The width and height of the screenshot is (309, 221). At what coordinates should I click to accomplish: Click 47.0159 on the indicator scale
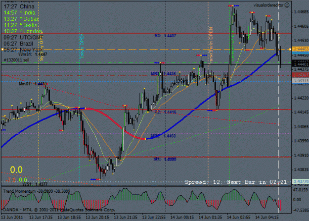(301, 190)
